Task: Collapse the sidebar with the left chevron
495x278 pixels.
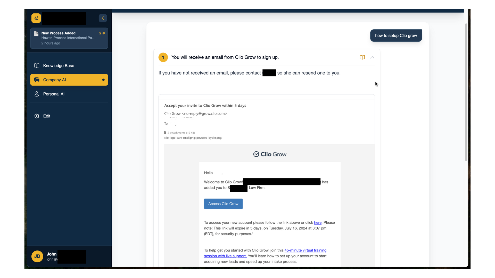Action: pyautogui.click(x=103, y=18)
